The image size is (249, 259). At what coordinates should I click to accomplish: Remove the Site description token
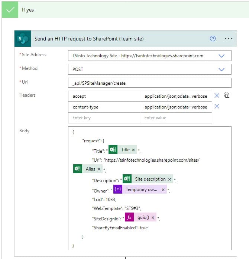(169, 179)
